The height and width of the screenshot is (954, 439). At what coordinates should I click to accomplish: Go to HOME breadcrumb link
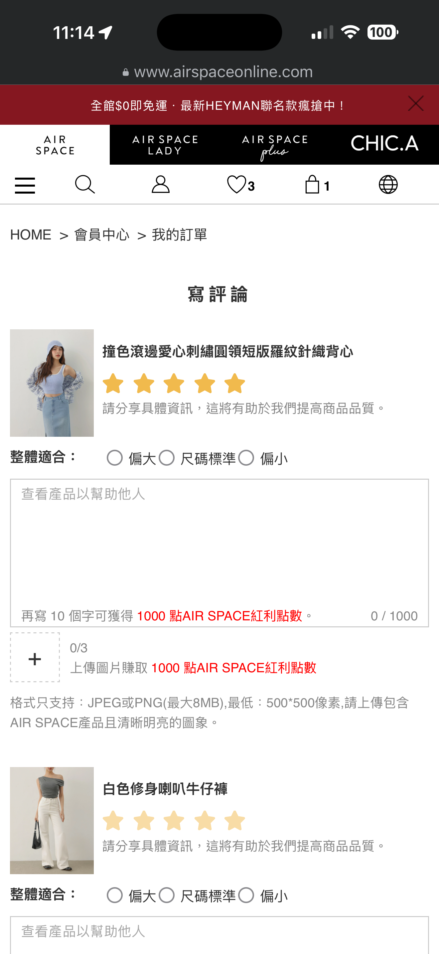pyautogui.click(x=31, y=235)
